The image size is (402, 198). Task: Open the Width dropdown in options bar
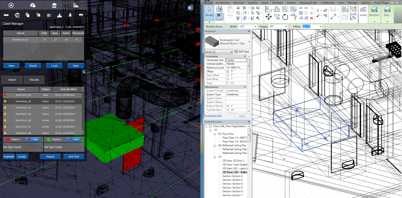pyautogui.click(x=256, y=27)
